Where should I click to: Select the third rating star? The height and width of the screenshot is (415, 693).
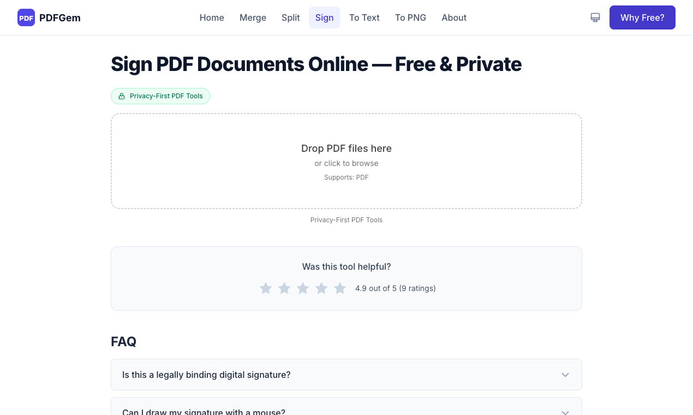(x=303, y=288)
